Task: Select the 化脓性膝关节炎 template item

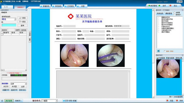Action: point(166,30)
